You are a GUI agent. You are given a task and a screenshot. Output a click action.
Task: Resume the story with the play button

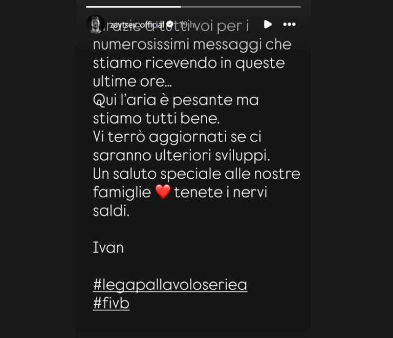click(x=268, y=24)
